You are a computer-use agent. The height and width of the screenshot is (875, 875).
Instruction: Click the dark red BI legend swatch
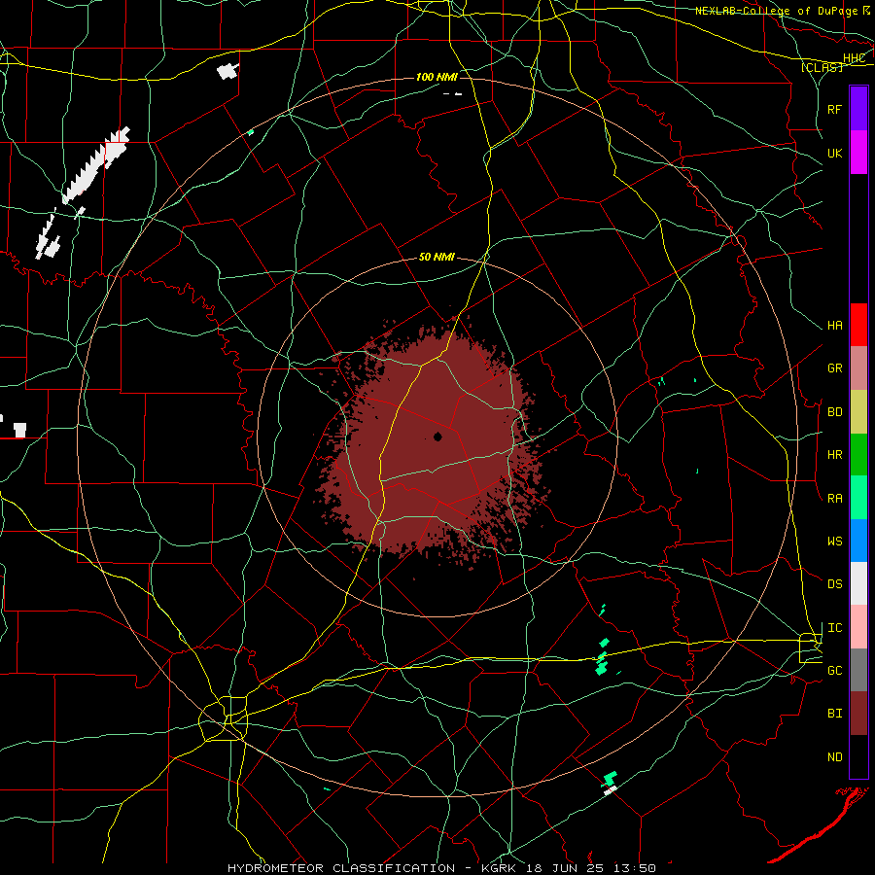pyautogui.click(x=858, y=714)
